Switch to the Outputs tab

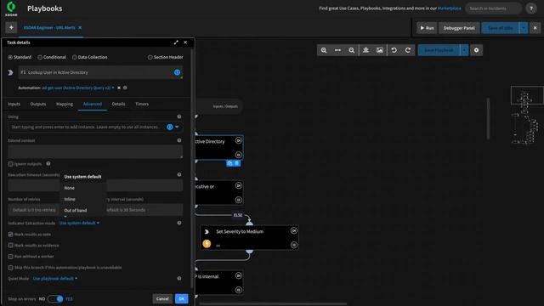click(38, 104)
